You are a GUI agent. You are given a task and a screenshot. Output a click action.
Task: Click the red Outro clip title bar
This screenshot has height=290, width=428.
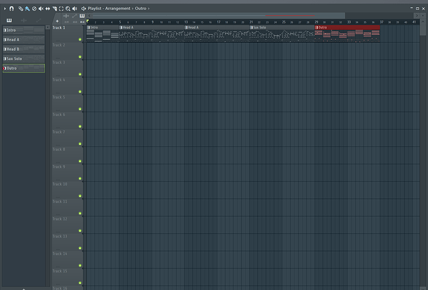click(347, 27)
